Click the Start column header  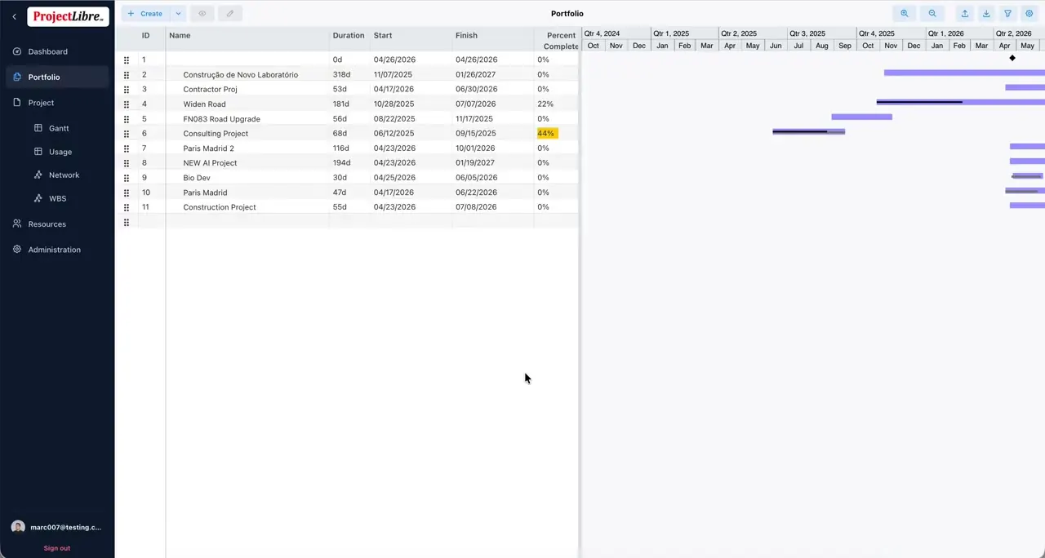point(383,36)
